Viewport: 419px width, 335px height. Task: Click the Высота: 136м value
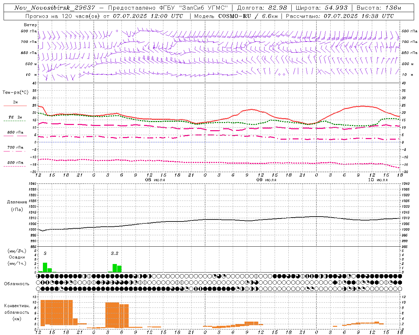point(379,8)
